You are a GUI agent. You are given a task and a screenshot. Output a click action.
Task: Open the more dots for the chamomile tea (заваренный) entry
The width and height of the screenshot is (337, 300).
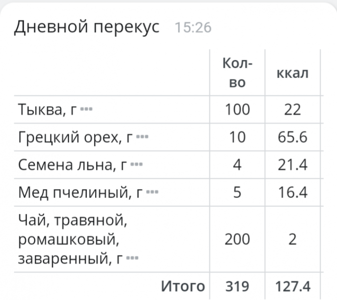point(133,258)
